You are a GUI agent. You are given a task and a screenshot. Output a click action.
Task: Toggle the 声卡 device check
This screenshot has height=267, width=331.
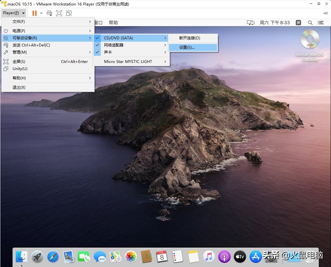(x=97, y=52)
